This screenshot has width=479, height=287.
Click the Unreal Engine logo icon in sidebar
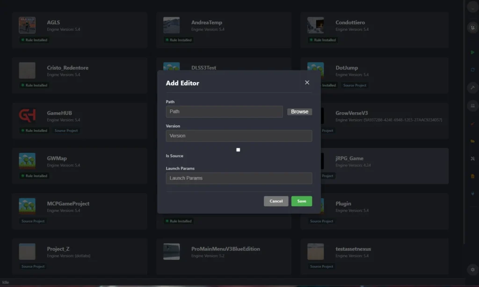(x=472, y=28)
